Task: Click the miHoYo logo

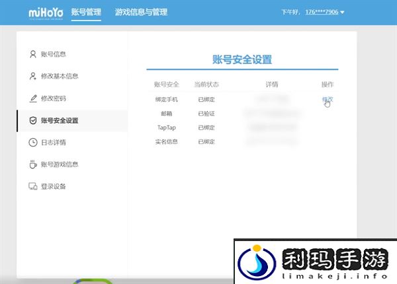Action: tap(46, 13)
